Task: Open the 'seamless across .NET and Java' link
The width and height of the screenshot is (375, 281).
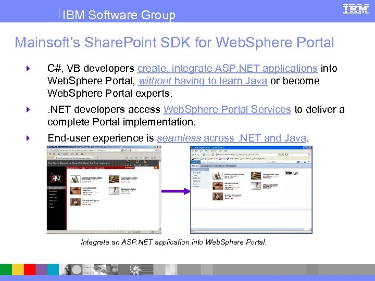Action: [x=231, y=138]
